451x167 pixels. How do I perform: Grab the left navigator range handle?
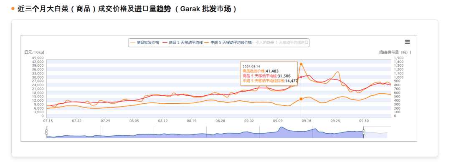click(x=47, y=132)
